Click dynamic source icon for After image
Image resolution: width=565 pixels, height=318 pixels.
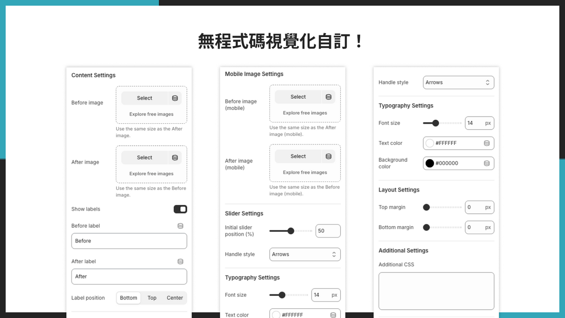(175, 158)
